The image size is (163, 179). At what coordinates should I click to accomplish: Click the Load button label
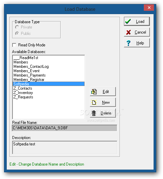click(140, 21)
